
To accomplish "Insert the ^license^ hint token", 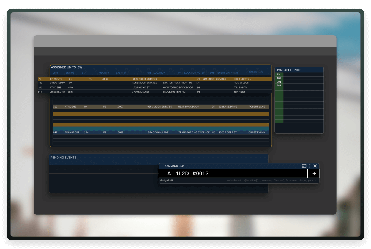I will (279, 180).
